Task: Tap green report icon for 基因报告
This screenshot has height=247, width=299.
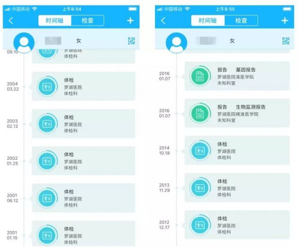Action: click(200, 76)
